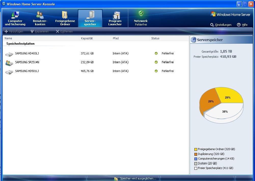Select the SAMSUNG SP2514N drive row

coord(96,62)
